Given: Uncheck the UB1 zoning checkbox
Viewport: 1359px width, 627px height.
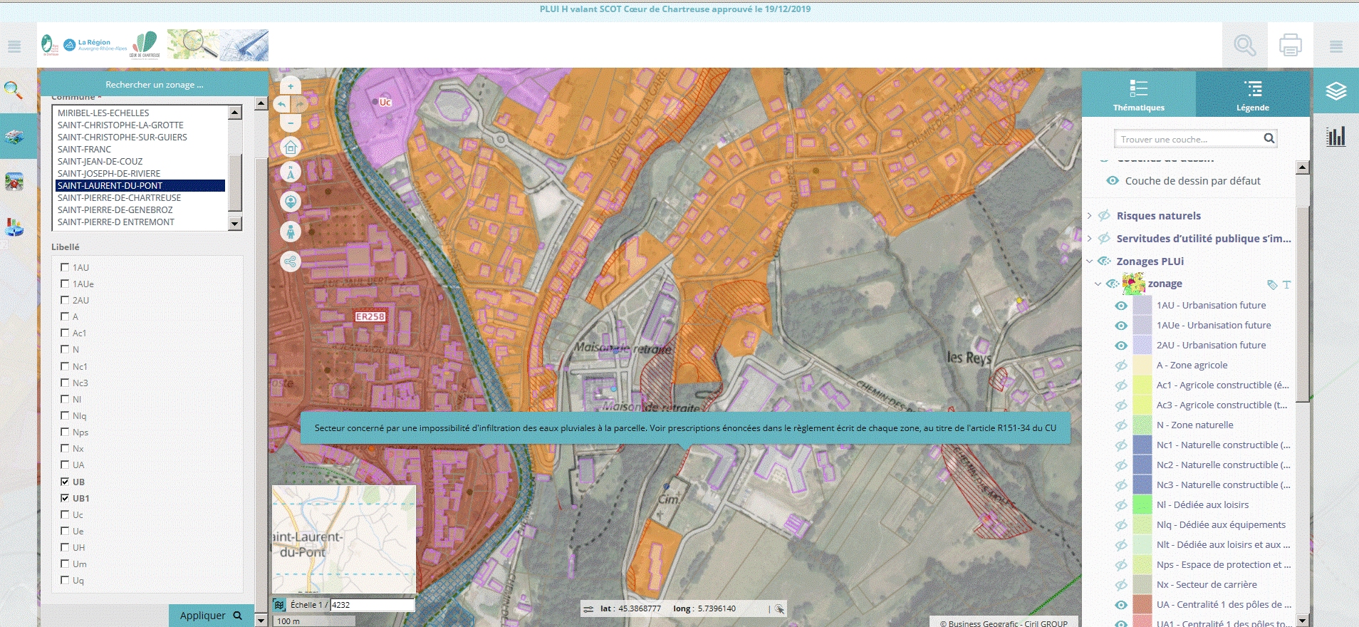Looking at the screenshot, I should tap(65, 498).
